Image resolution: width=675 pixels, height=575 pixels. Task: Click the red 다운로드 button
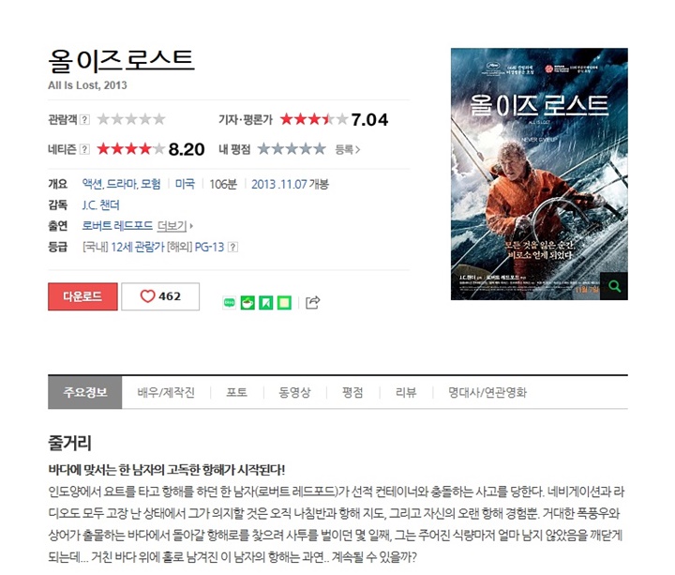coord(82,296)
